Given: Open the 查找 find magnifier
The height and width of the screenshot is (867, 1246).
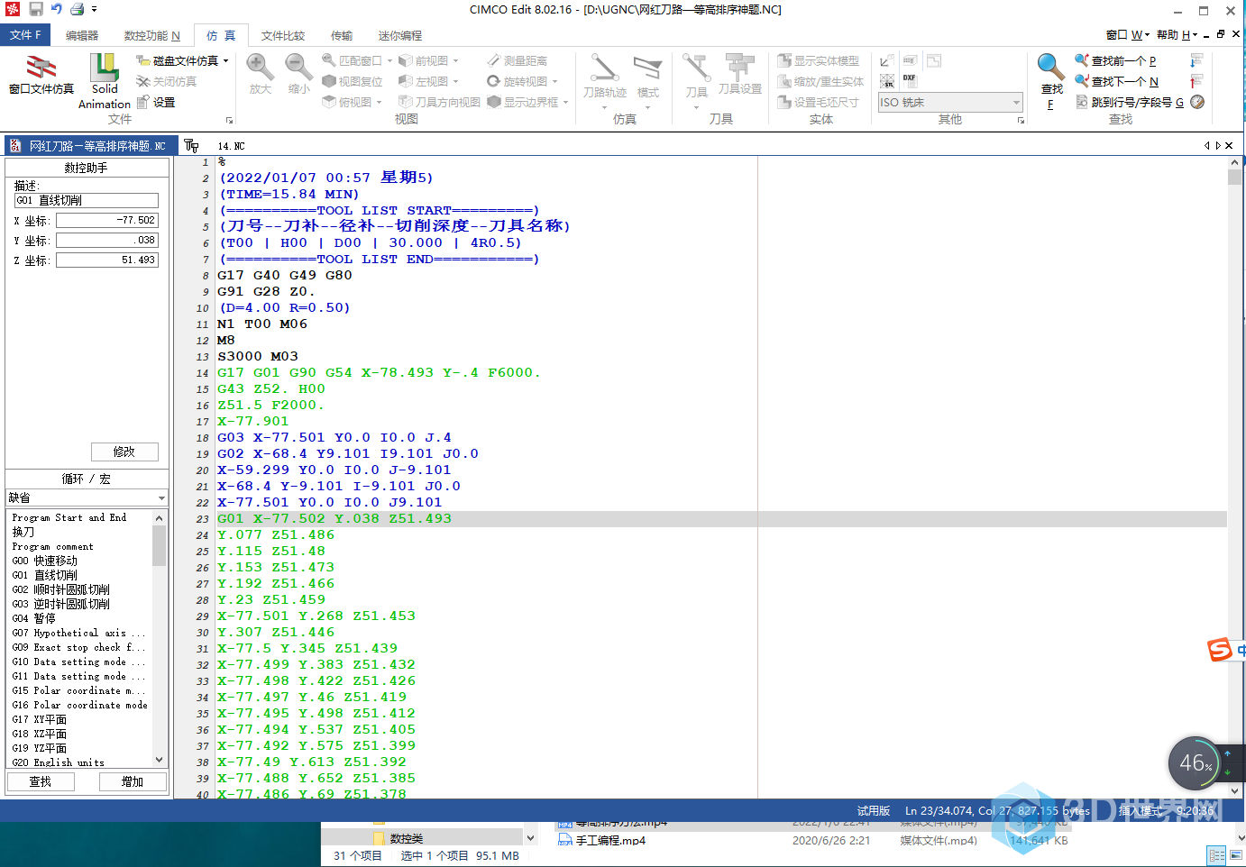Looking at the screenshot, I should pyautogui.click(x=1051, y=79).
